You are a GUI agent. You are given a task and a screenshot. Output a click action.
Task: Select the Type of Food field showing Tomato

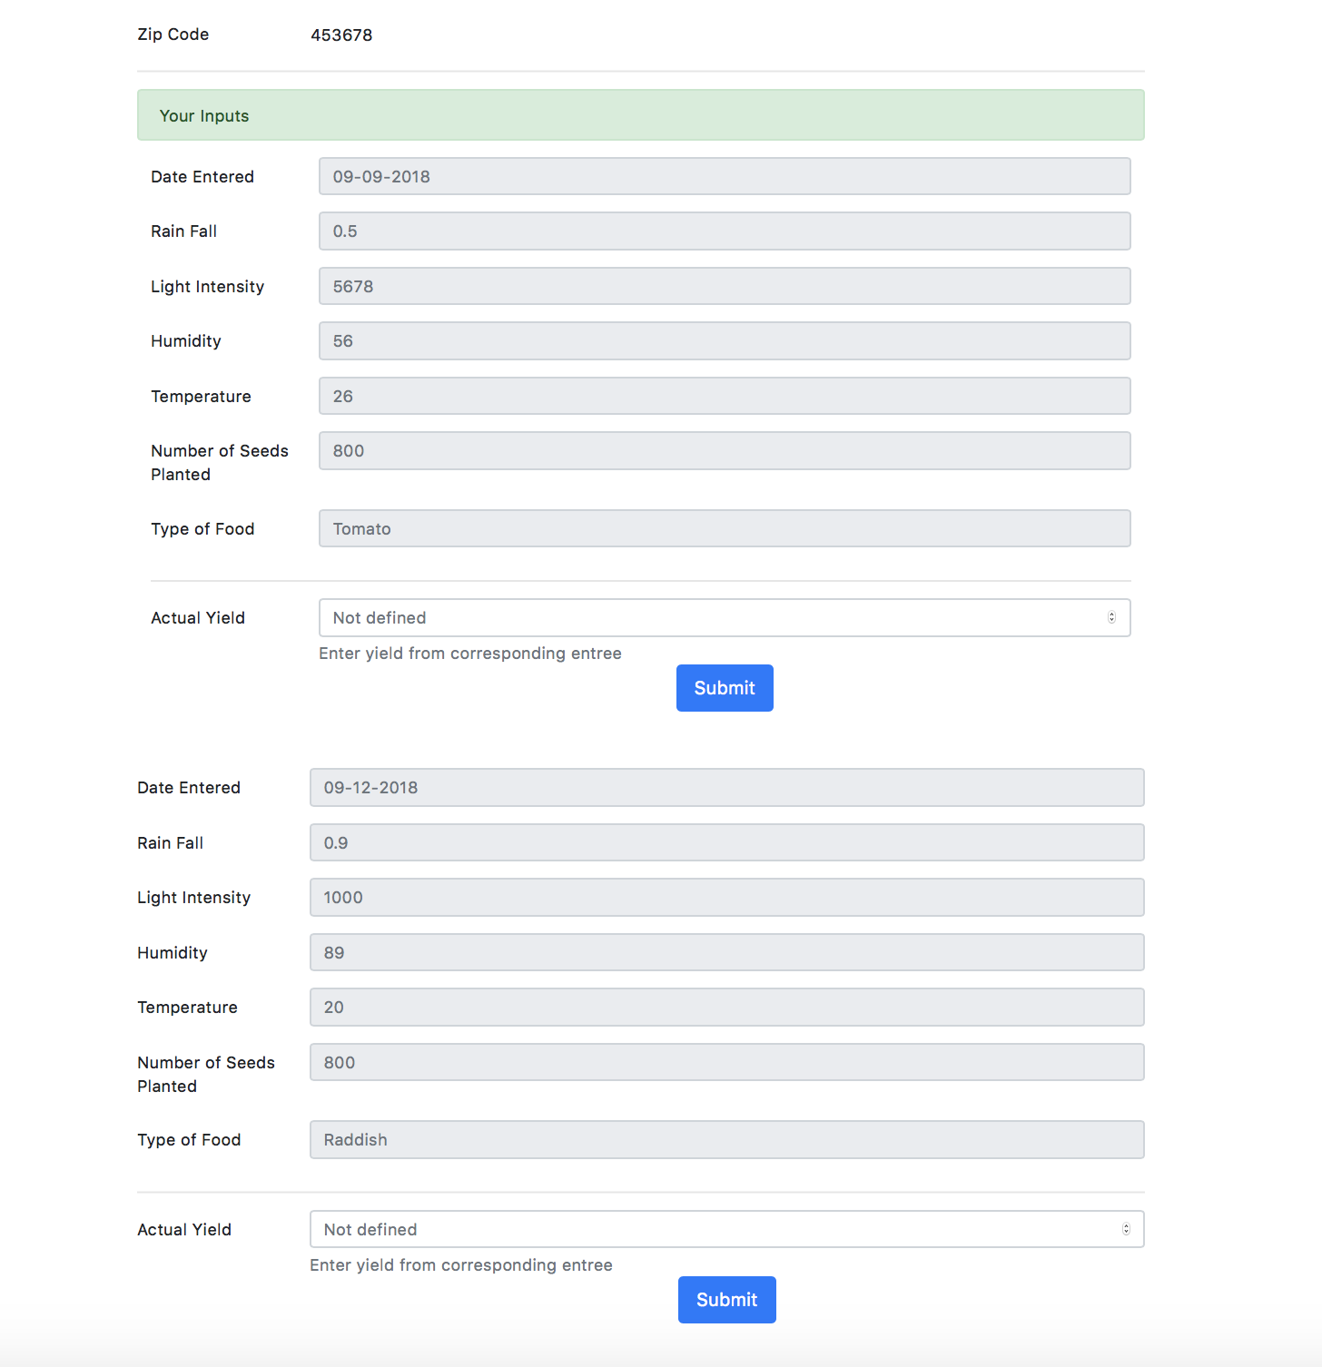click(725, 528)
